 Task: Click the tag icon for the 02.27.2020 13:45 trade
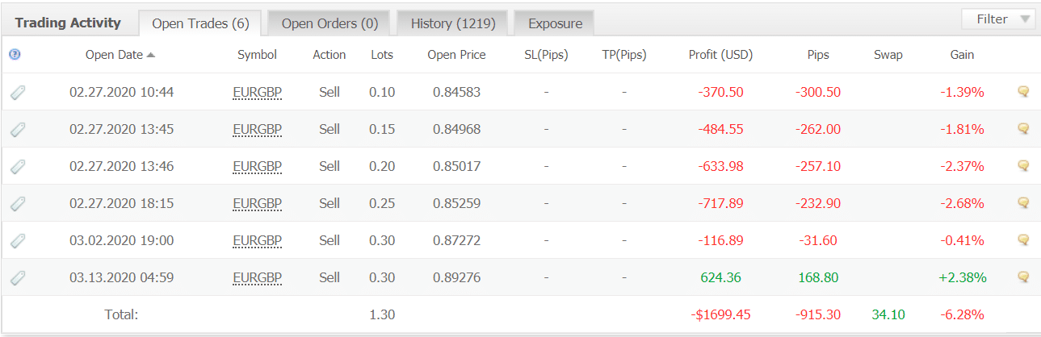click(x=18, y=130)
